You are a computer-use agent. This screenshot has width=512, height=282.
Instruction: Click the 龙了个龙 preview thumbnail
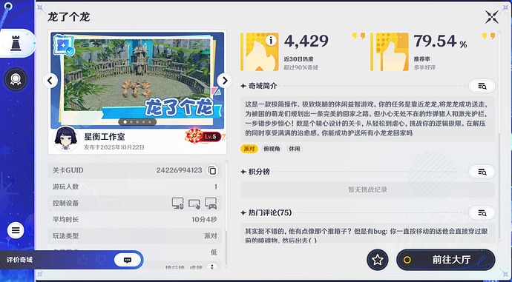(x=137, y=80)
